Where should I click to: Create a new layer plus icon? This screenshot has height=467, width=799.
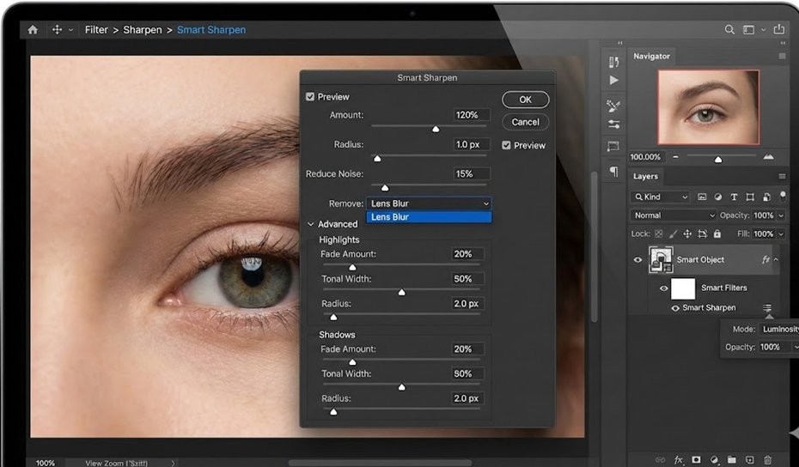[749, 460]
